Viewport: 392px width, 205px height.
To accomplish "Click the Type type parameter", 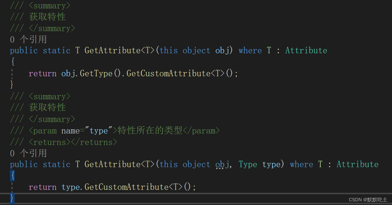I will point(247,164).
